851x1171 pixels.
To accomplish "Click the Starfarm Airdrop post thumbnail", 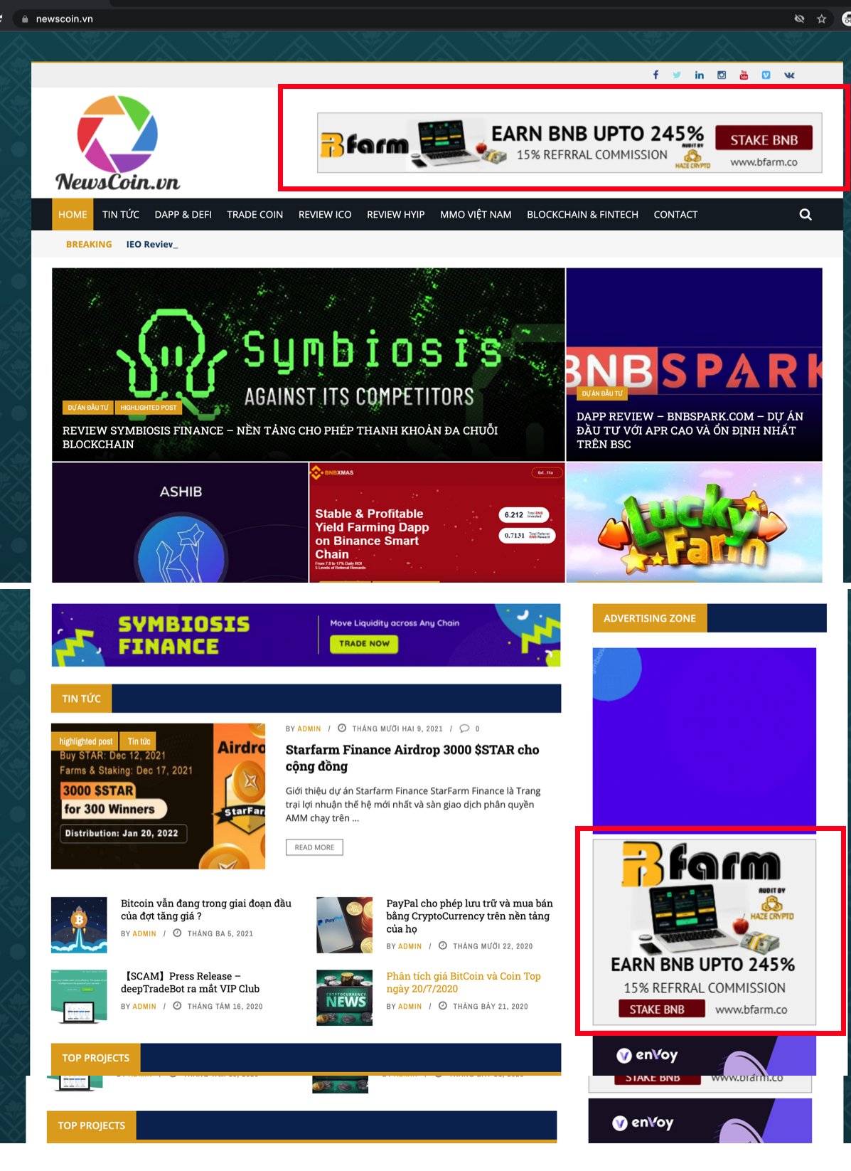I will (x=158, y=796).
